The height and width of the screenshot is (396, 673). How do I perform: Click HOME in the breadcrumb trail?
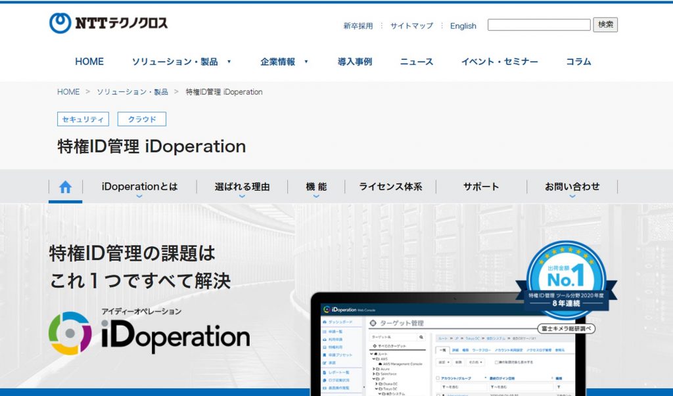pos(68,92)
